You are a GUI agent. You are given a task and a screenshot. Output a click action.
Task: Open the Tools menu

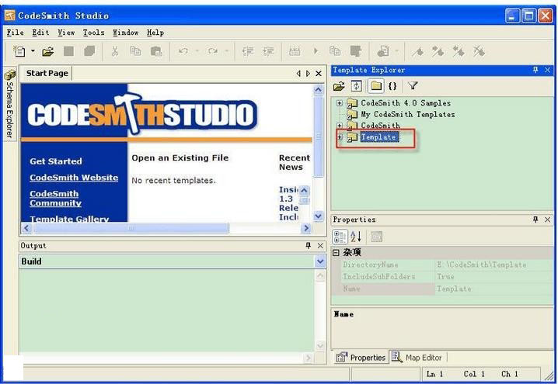(x=93, y=33)
